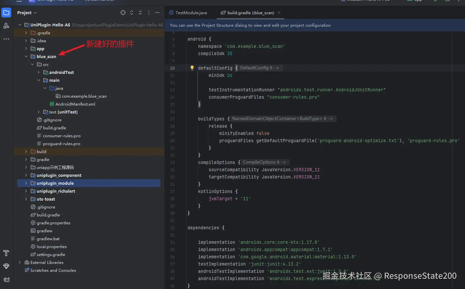Open the Logcat cat icon
465x289 pixels.
coord(6,279)
